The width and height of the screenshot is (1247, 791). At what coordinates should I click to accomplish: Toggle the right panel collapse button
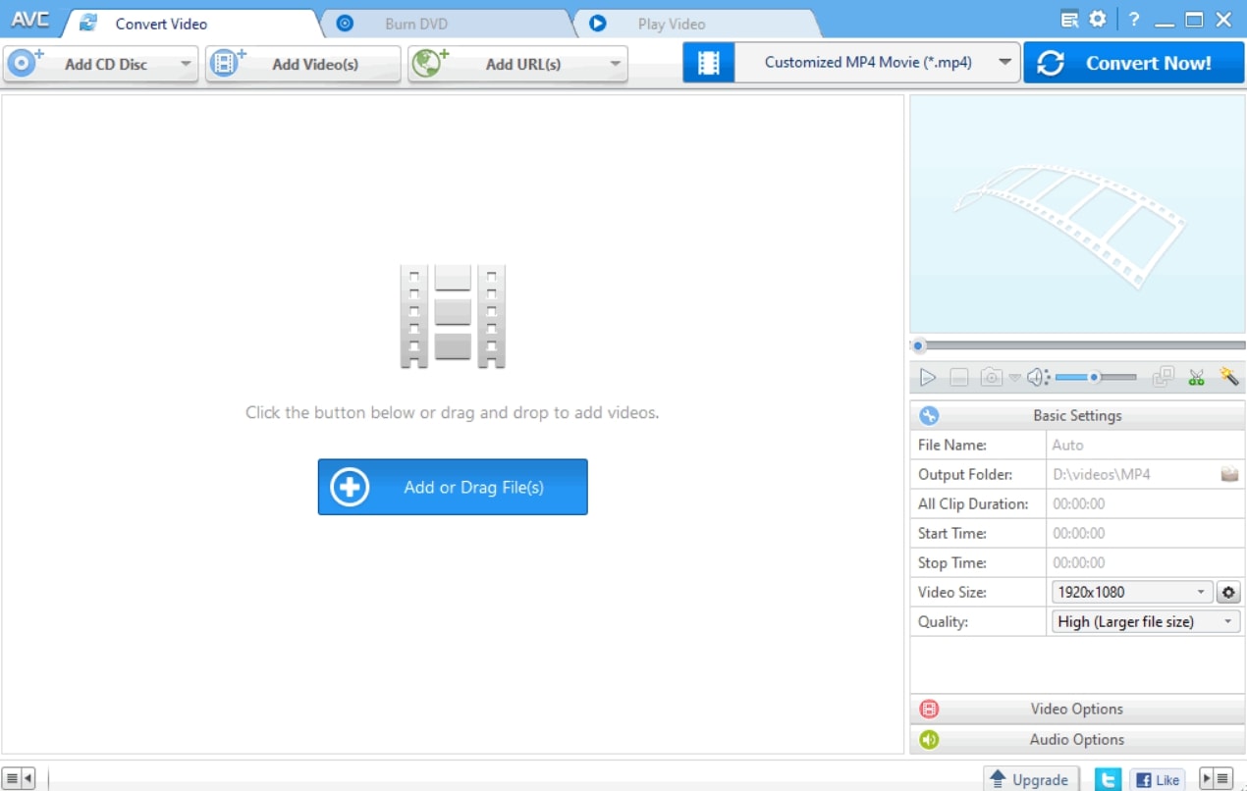tap(1217, 779)
